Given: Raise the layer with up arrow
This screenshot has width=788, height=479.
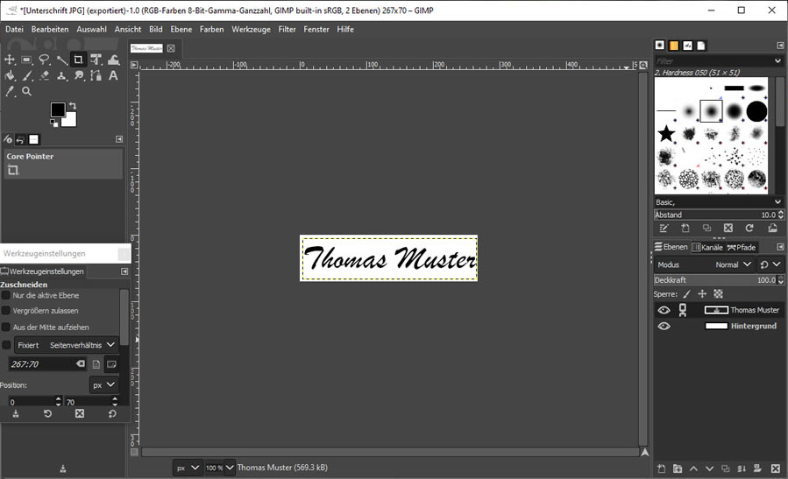Looking at the screenshot, I should pos(693,468).
